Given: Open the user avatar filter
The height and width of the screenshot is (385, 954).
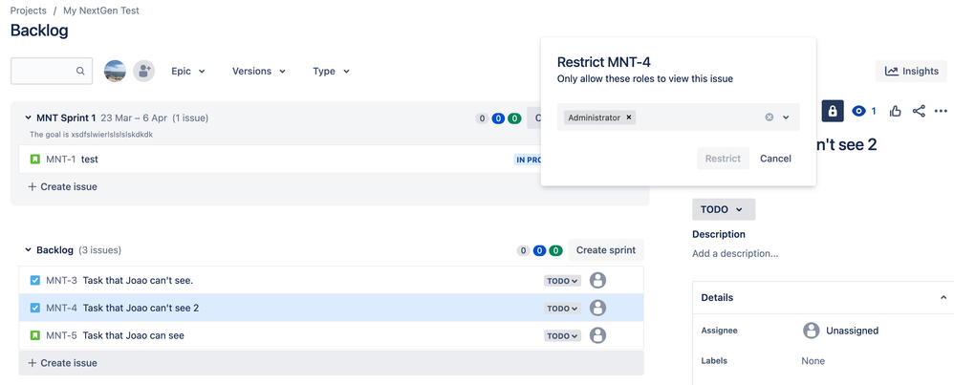Looking at the screenshot, I should (115, 71).
